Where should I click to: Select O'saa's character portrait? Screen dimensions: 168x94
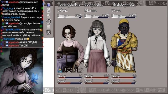(x=124, y=46)
